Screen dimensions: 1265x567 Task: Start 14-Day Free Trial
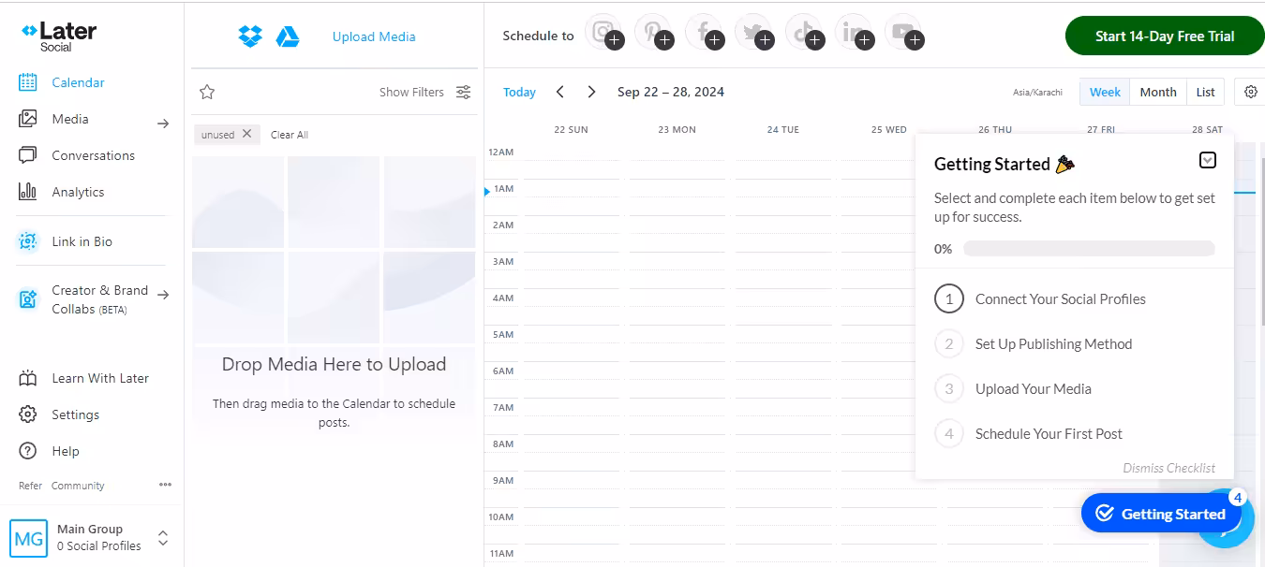pyautogui.click(x=1165, y=36)
